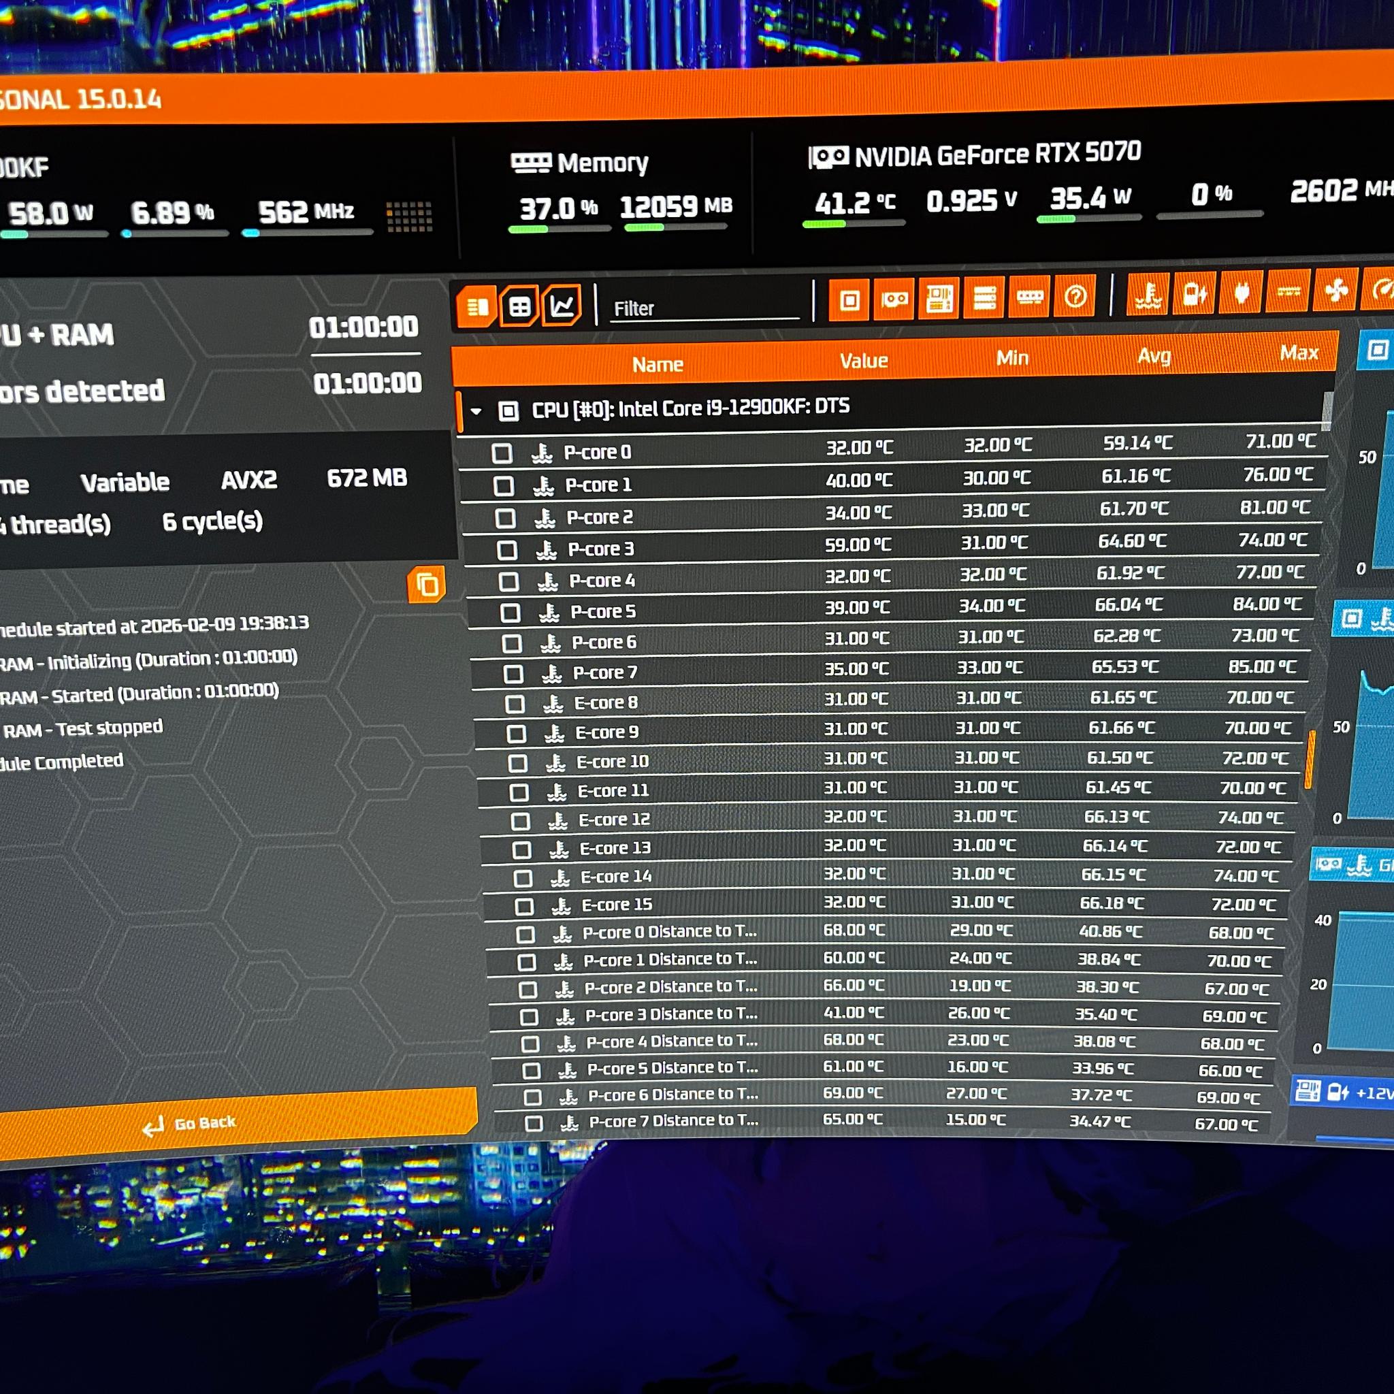Screen dimensions: 1394x1394
Task: Click the GPU icon on the right graph panel
Action: pos(1329,864)
